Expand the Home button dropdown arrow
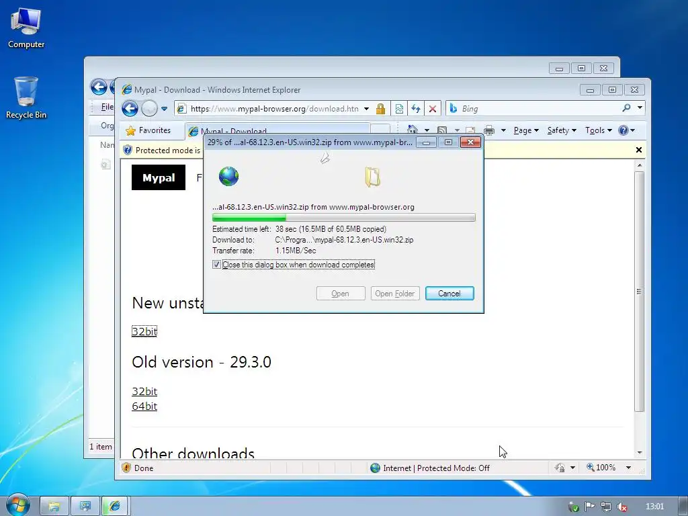The width and height of the screenshot is (688, 516). 427,130
